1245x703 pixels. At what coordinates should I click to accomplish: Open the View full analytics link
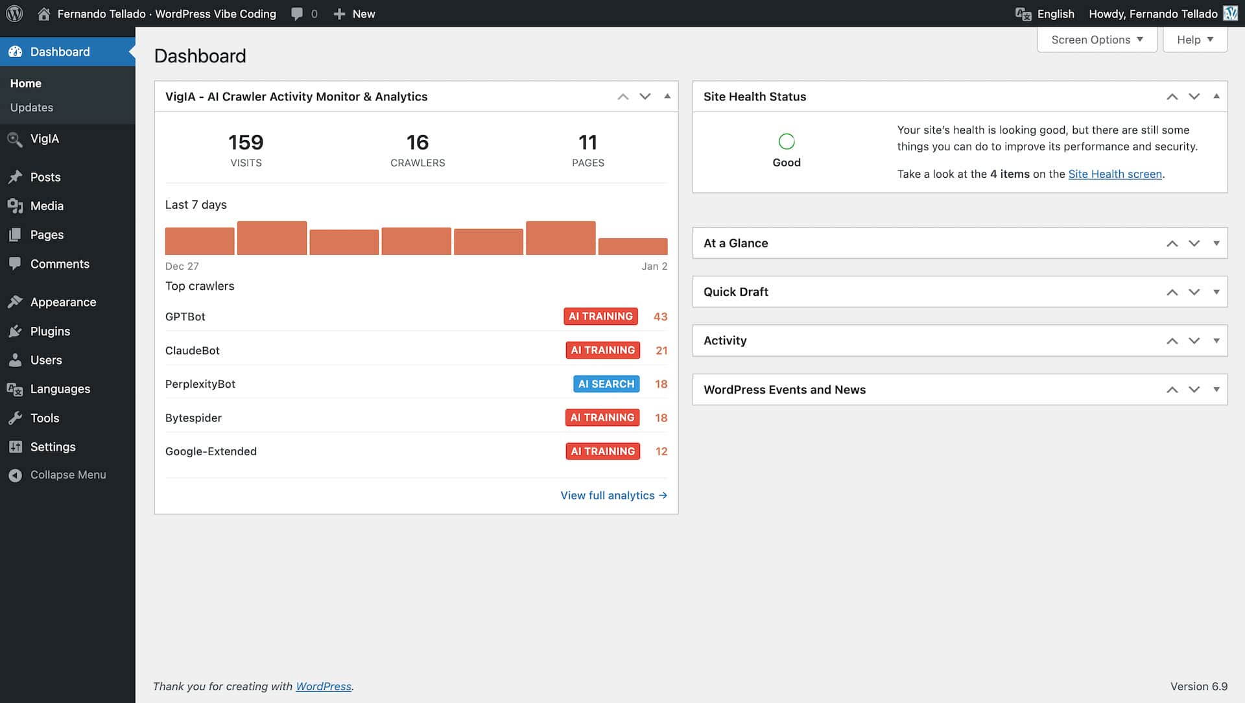pos(613,495)
